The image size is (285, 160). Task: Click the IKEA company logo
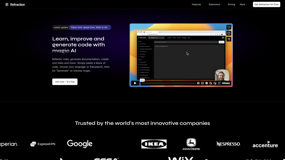(154, 144)
